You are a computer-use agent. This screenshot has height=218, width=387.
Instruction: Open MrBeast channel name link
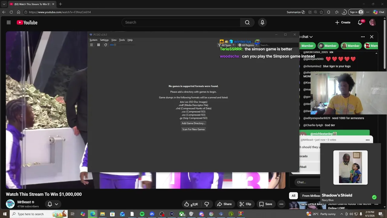(x=24, y=202)
